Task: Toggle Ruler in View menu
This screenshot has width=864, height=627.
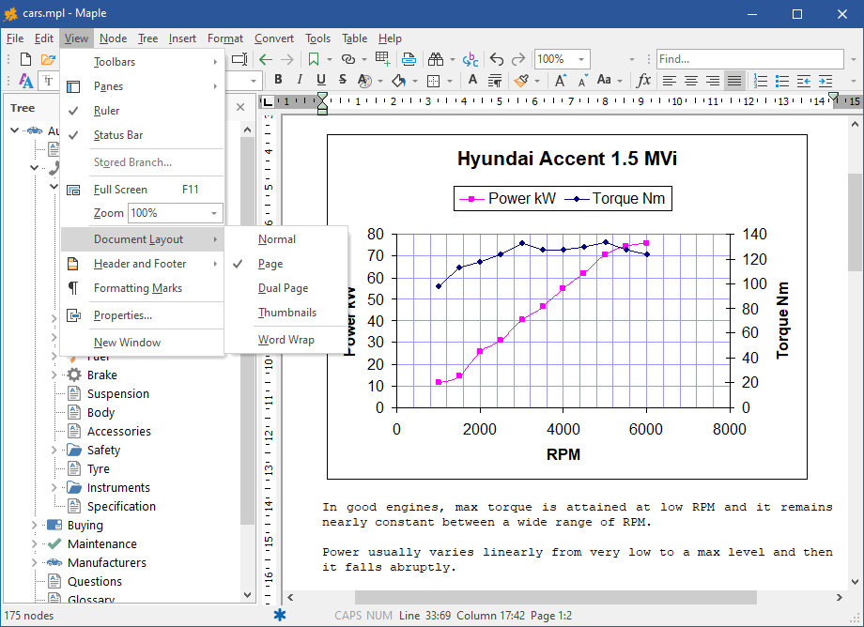Action: point(142,111)
